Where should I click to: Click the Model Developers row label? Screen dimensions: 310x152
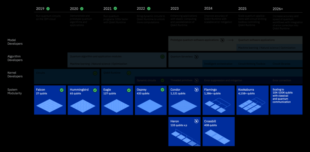15,42
